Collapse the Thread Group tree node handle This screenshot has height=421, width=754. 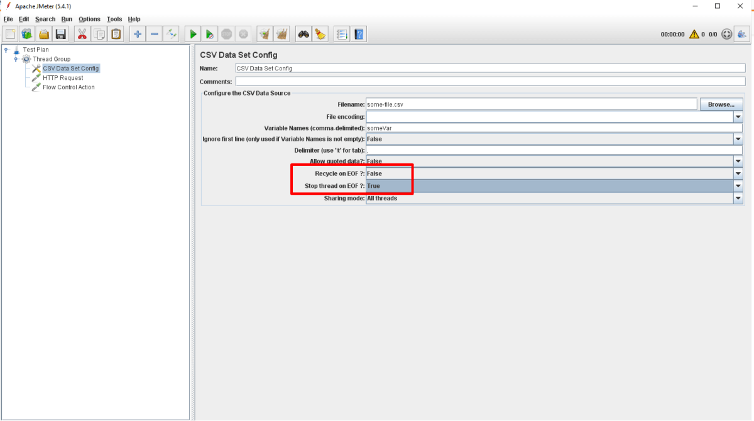16,59
